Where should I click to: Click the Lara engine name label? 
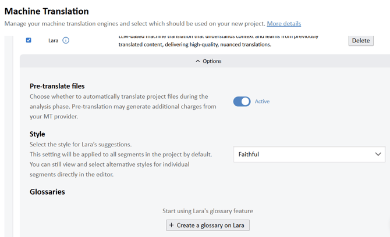pyautogui.click(x=53, y=41)
